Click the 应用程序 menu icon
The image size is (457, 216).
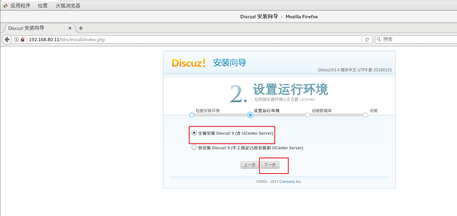pyautogui.click(x=6, y=6)
